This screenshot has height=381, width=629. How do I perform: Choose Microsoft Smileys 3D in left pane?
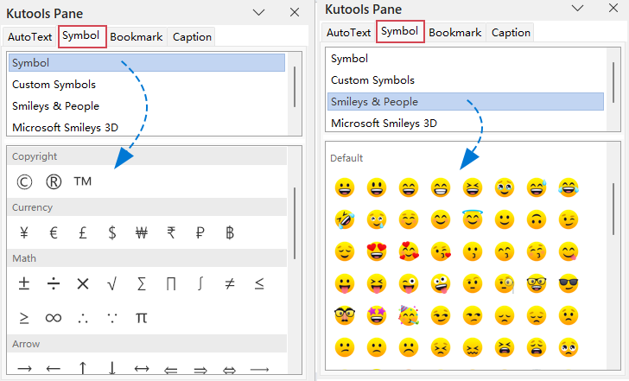pyautogui.click(x=147, y=128)
